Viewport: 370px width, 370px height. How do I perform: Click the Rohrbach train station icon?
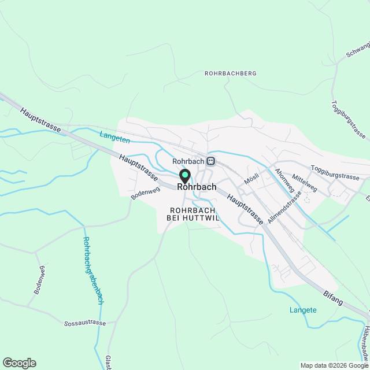pos(210,161)
